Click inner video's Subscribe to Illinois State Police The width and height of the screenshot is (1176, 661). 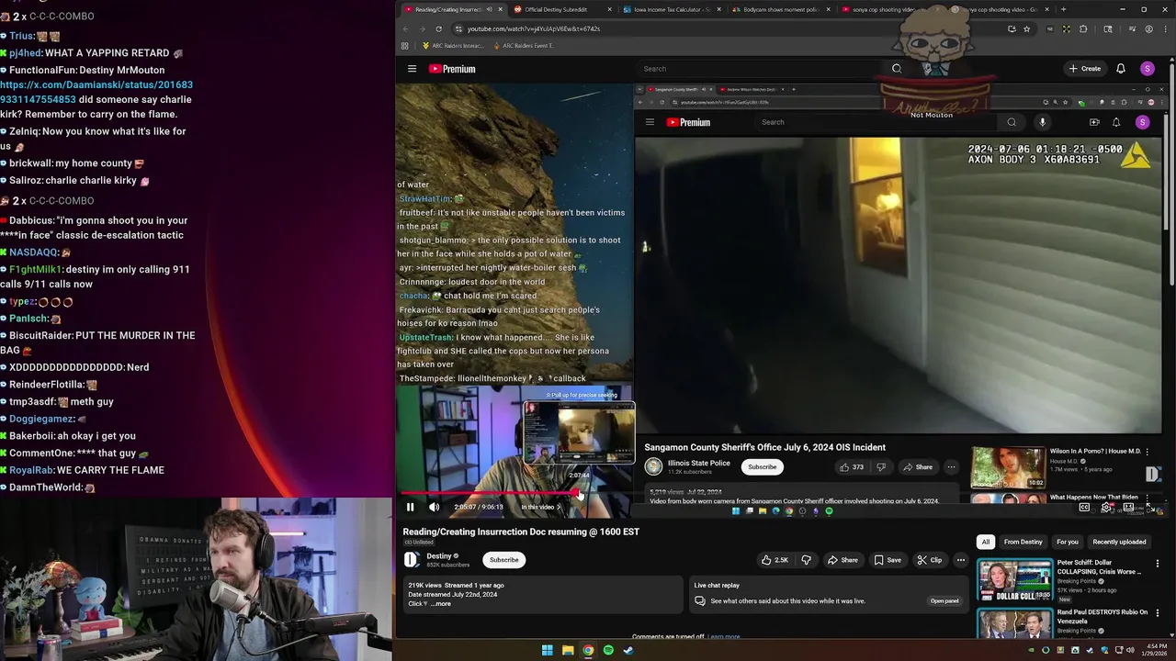click(x=762, y=466)
